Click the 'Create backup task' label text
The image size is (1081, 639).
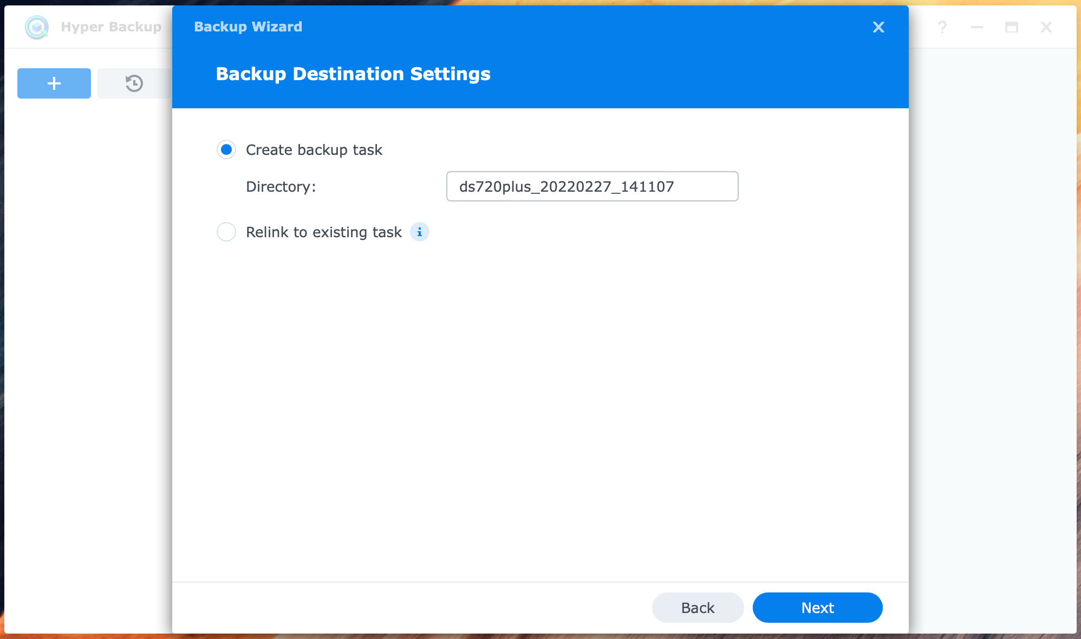tap(314, 150)
